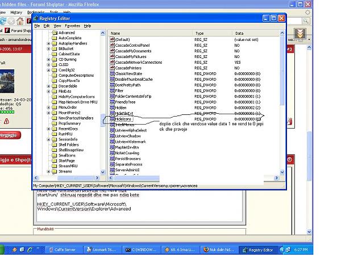Expand the MountPoints2 tree node
341x256 pixels.
pyautogui.click(x=48, y=113)
